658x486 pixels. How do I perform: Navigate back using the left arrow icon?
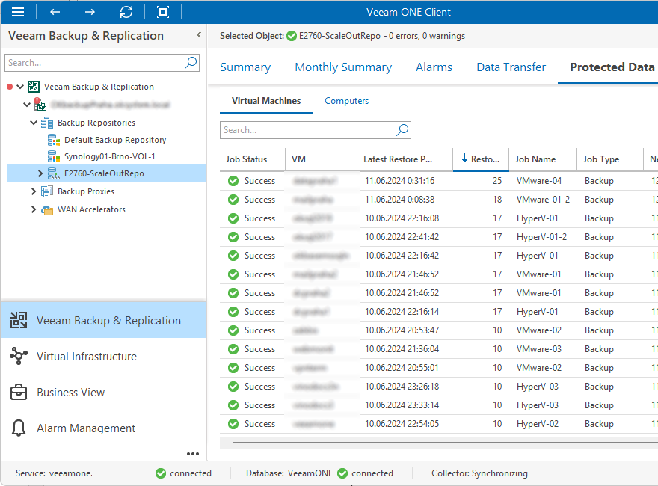click(53, 12)
